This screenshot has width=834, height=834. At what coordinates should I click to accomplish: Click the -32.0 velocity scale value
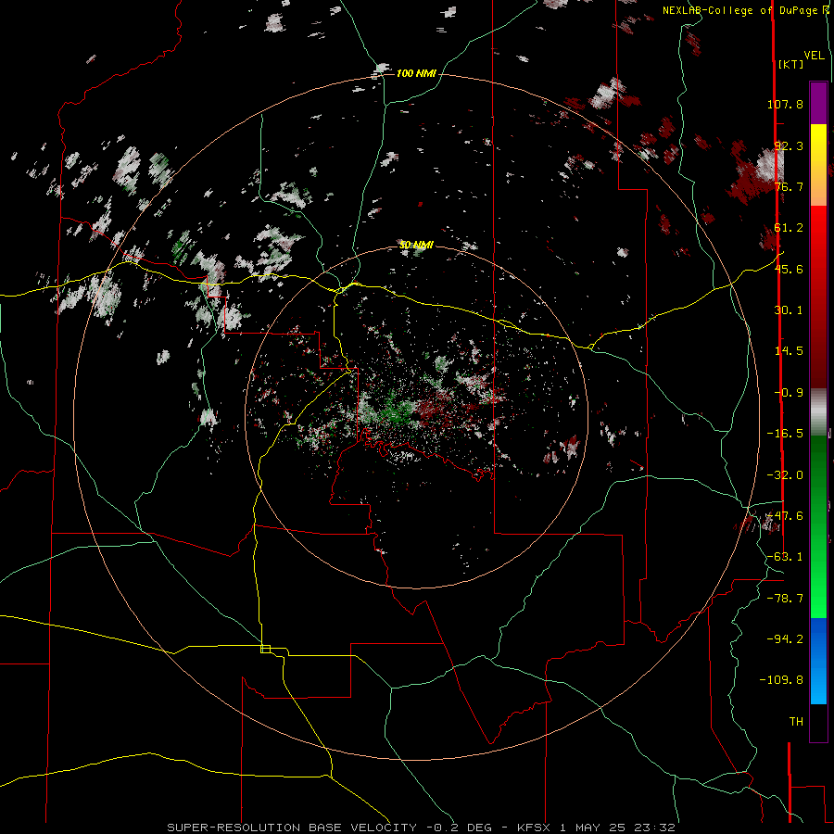pyautogui.click(x=785, y=475)
